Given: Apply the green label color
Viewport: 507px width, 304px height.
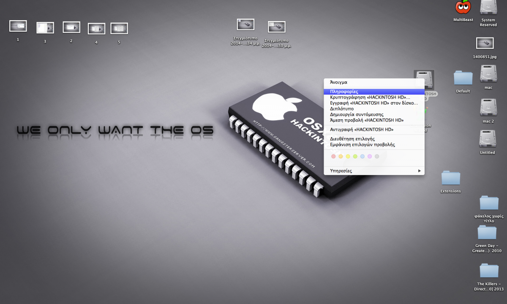Looking at the screenshot, I should coord(355,156).
